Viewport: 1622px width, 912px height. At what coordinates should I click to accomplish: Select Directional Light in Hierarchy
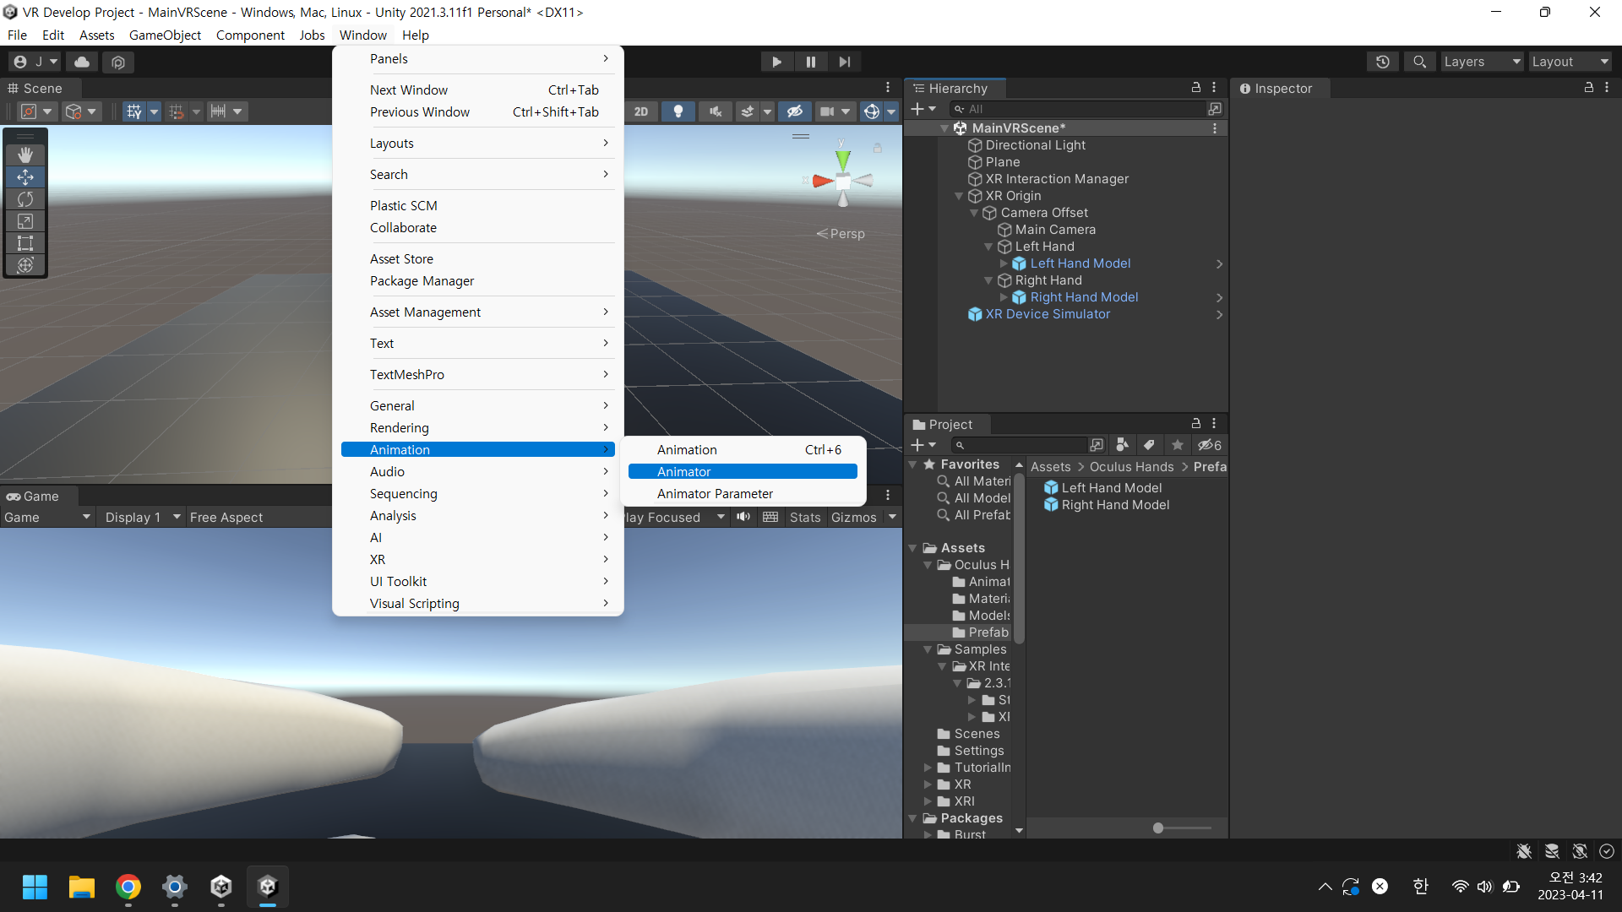tap(1036, 145)
